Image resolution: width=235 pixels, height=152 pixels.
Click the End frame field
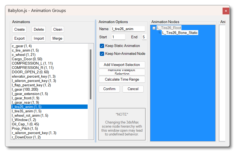click(x=144, y=37)
